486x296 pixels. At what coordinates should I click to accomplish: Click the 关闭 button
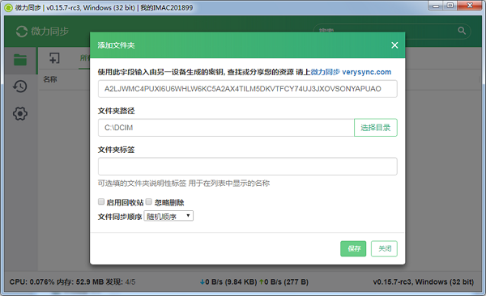click(384, 248)
